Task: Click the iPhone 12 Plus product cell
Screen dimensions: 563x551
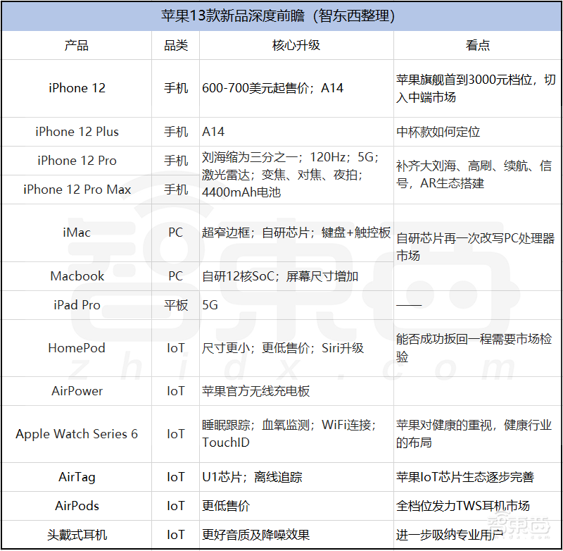Action: [x=77, y=132]
